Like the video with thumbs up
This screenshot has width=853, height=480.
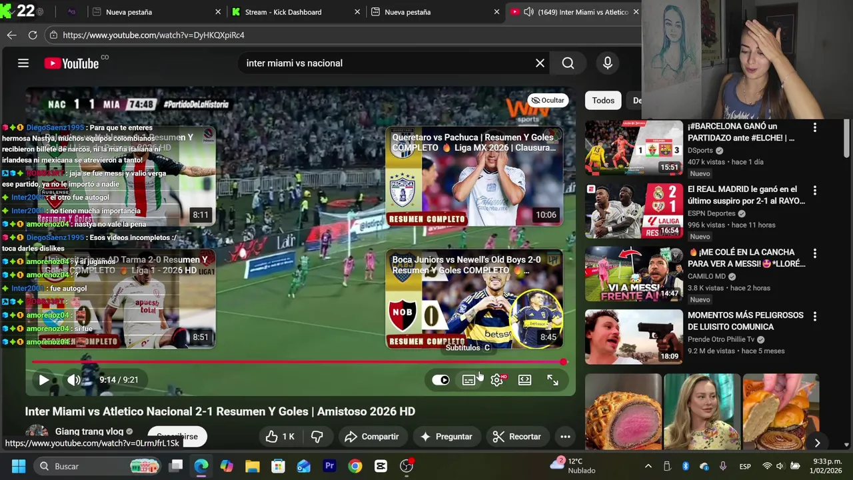pos(280,437)
